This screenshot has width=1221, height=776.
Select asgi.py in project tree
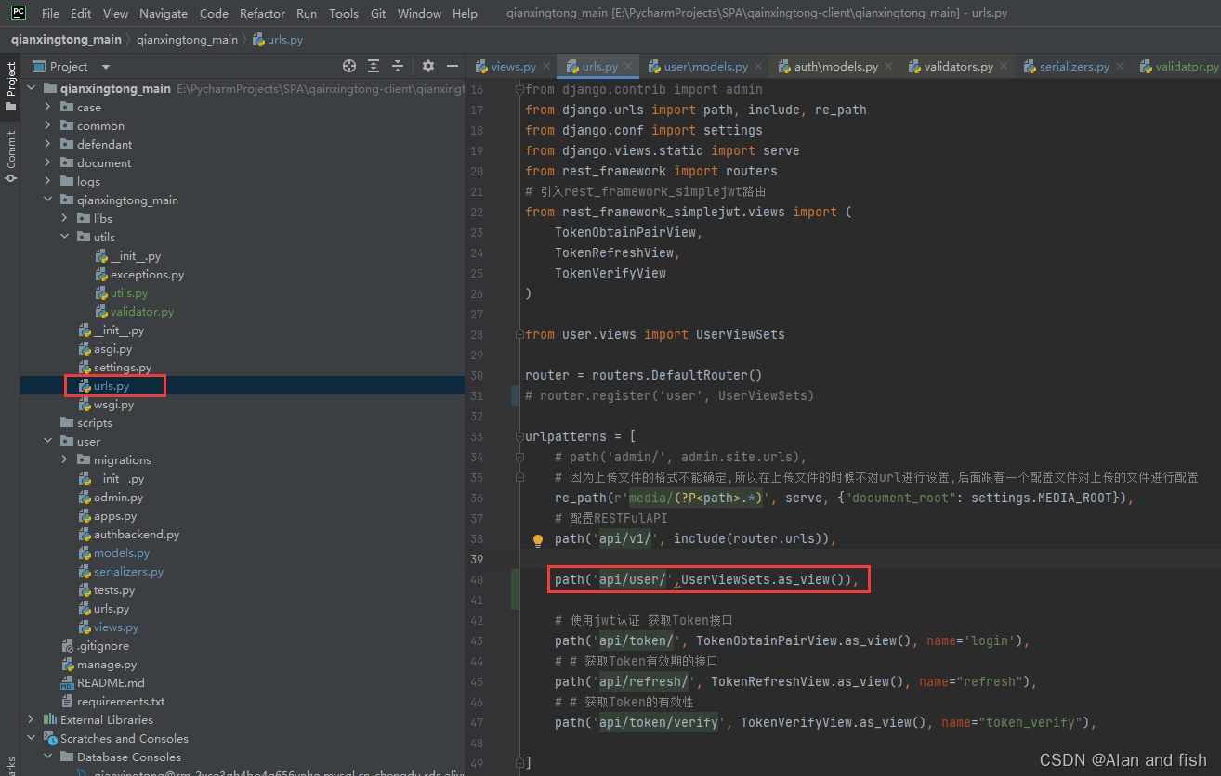coord(112,349)
